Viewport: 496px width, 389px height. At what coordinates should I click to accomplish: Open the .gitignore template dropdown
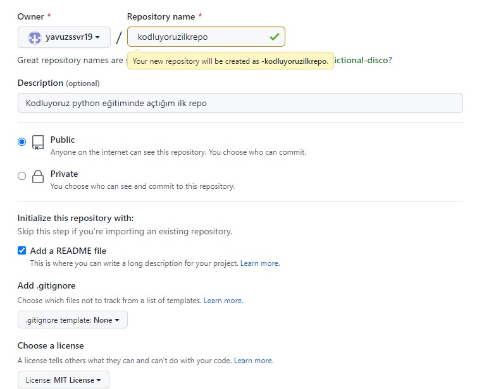tap(72, 320)
